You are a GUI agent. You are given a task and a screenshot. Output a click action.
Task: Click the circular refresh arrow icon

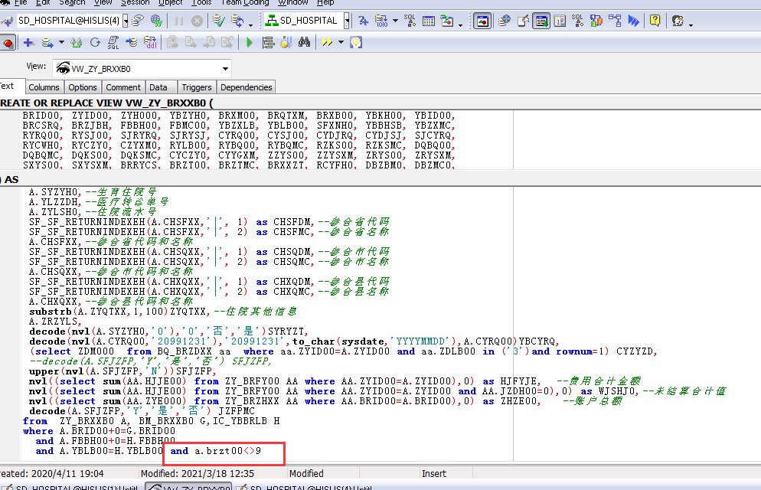point(95,43)
